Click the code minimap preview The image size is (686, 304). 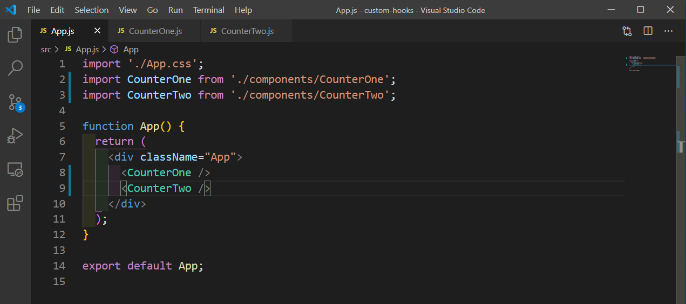[649, 63]
